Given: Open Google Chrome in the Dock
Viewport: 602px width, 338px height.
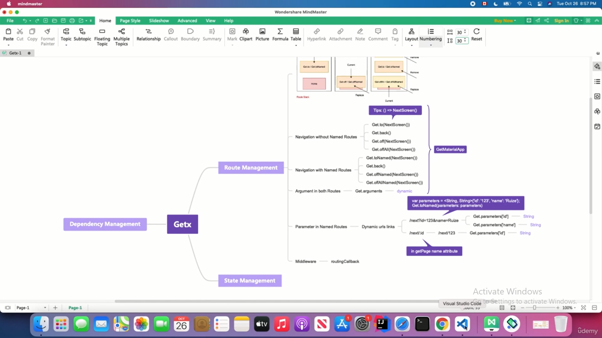Looking at the screenshot, I should point(442,324).
